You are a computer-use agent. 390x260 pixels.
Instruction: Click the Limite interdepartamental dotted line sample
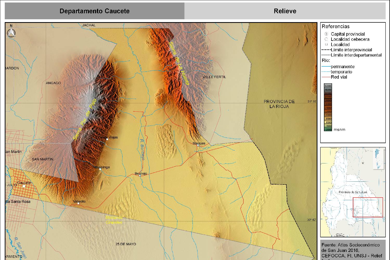click(x=326, y=55)
